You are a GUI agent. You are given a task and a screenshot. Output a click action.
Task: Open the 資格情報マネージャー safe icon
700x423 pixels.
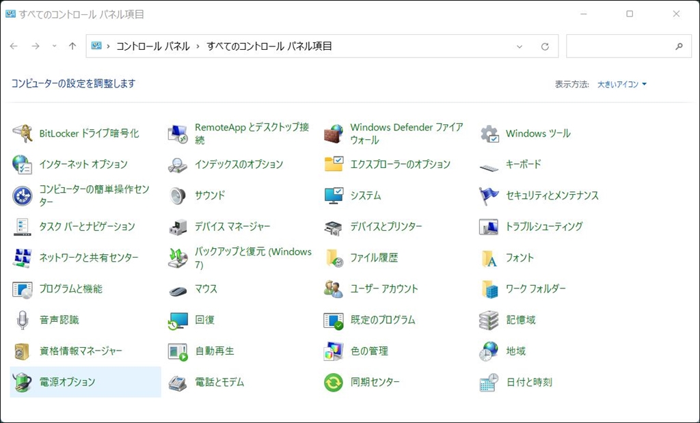click(x=22, y=351)
